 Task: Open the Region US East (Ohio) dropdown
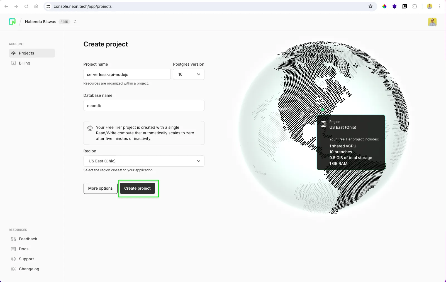pyautogui.click(x=144, y=161)
